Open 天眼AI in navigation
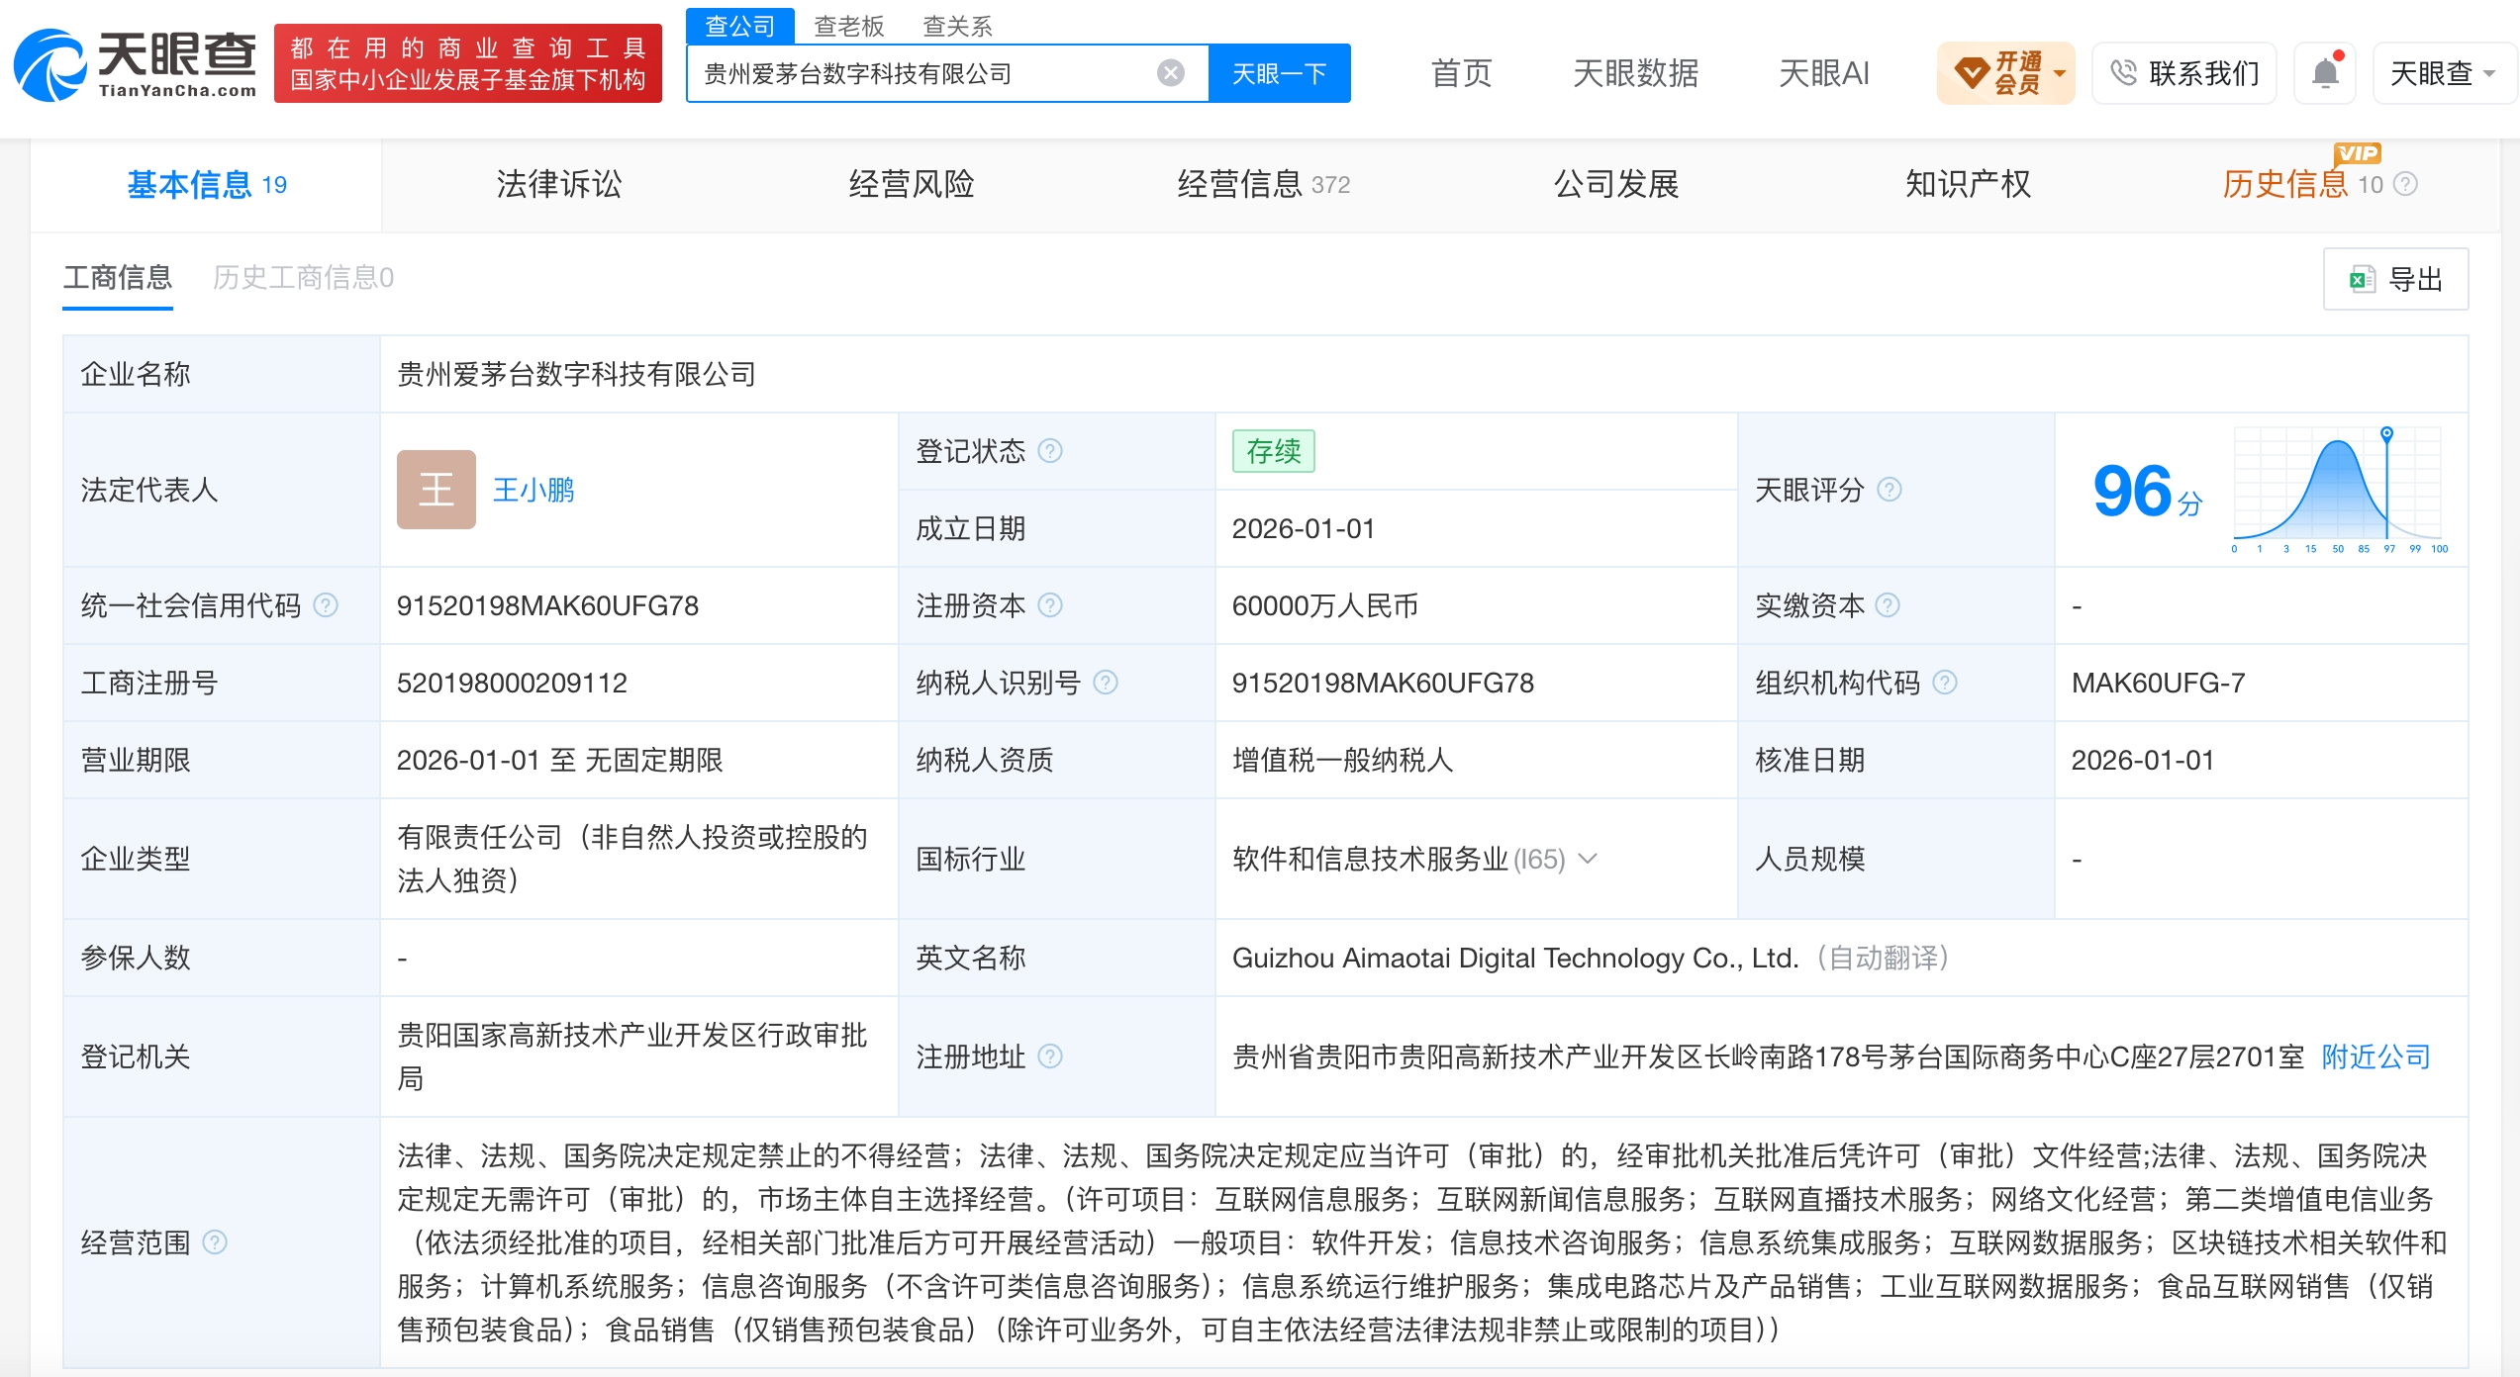Image resolution: width=2520 pixels, height=1377 pixels. (x=1824, y=73)
